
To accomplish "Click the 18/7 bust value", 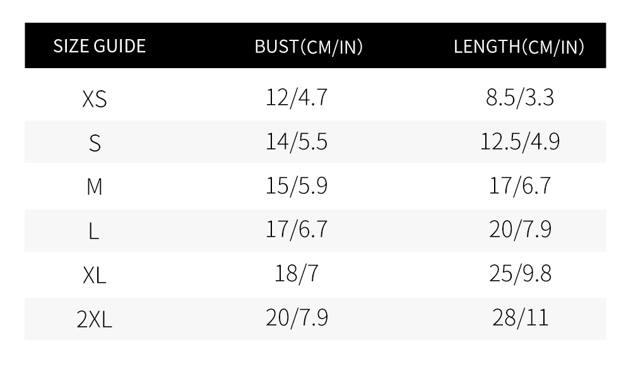I will point(297,273).
